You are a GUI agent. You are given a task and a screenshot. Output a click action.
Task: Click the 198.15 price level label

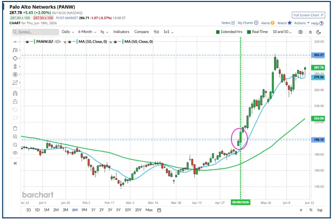(x=318, y=140)
